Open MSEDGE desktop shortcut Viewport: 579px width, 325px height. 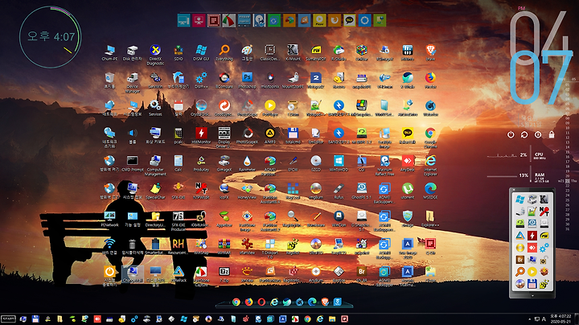click(x=430, y=191)
